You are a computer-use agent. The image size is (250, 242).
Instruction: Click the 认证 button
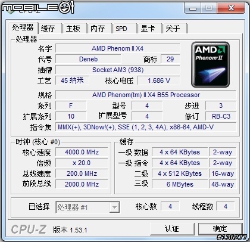pos(172,229)
